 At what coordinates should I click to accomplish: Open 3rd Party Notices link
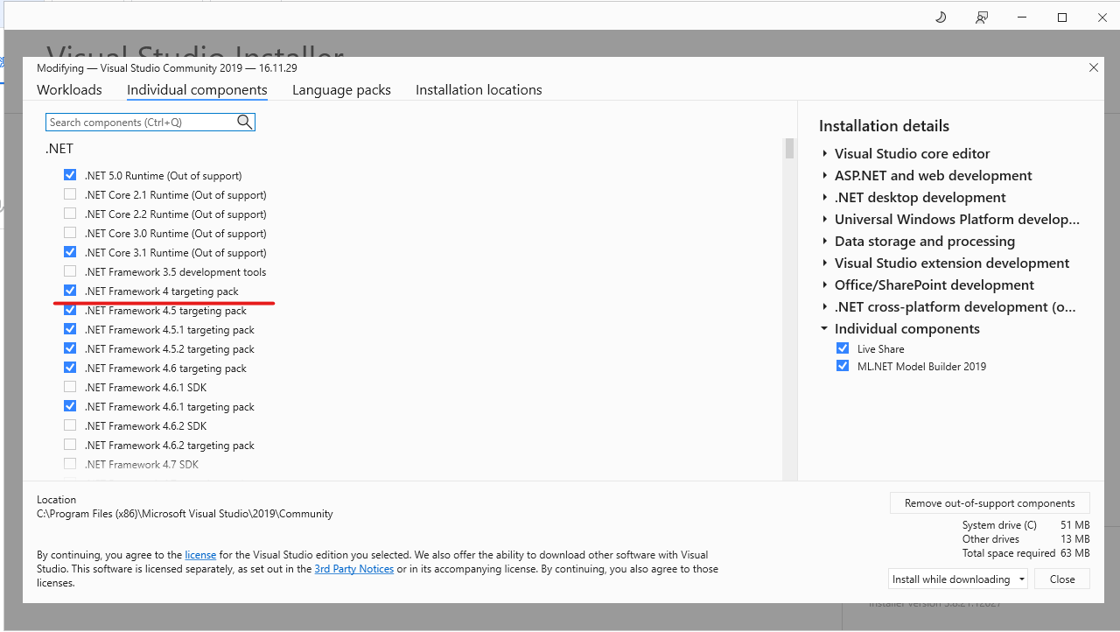coord(354,569)
